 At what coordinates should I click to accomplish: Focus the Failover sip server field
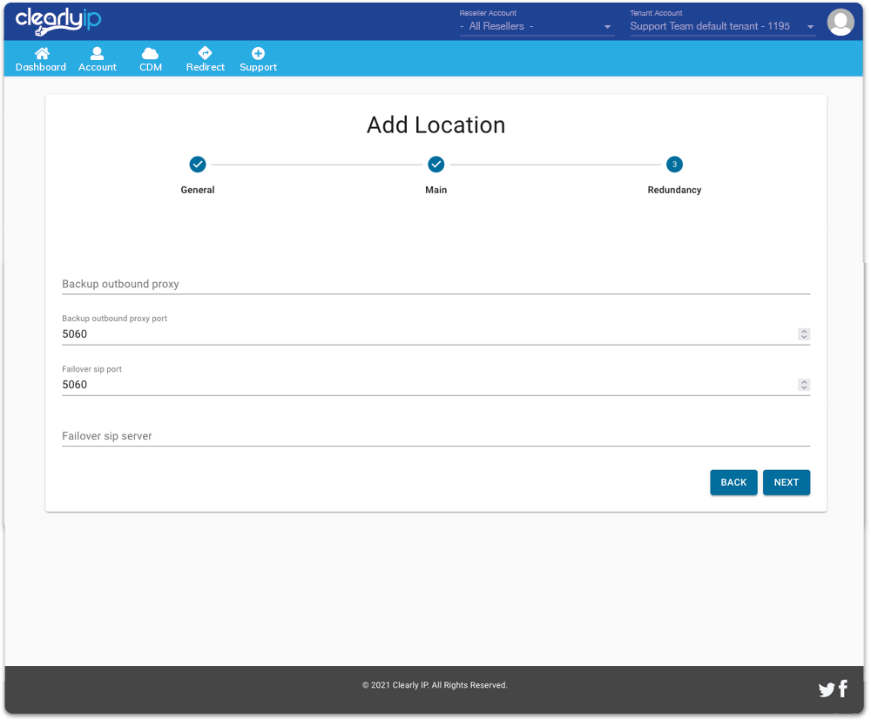pos(435,436)
